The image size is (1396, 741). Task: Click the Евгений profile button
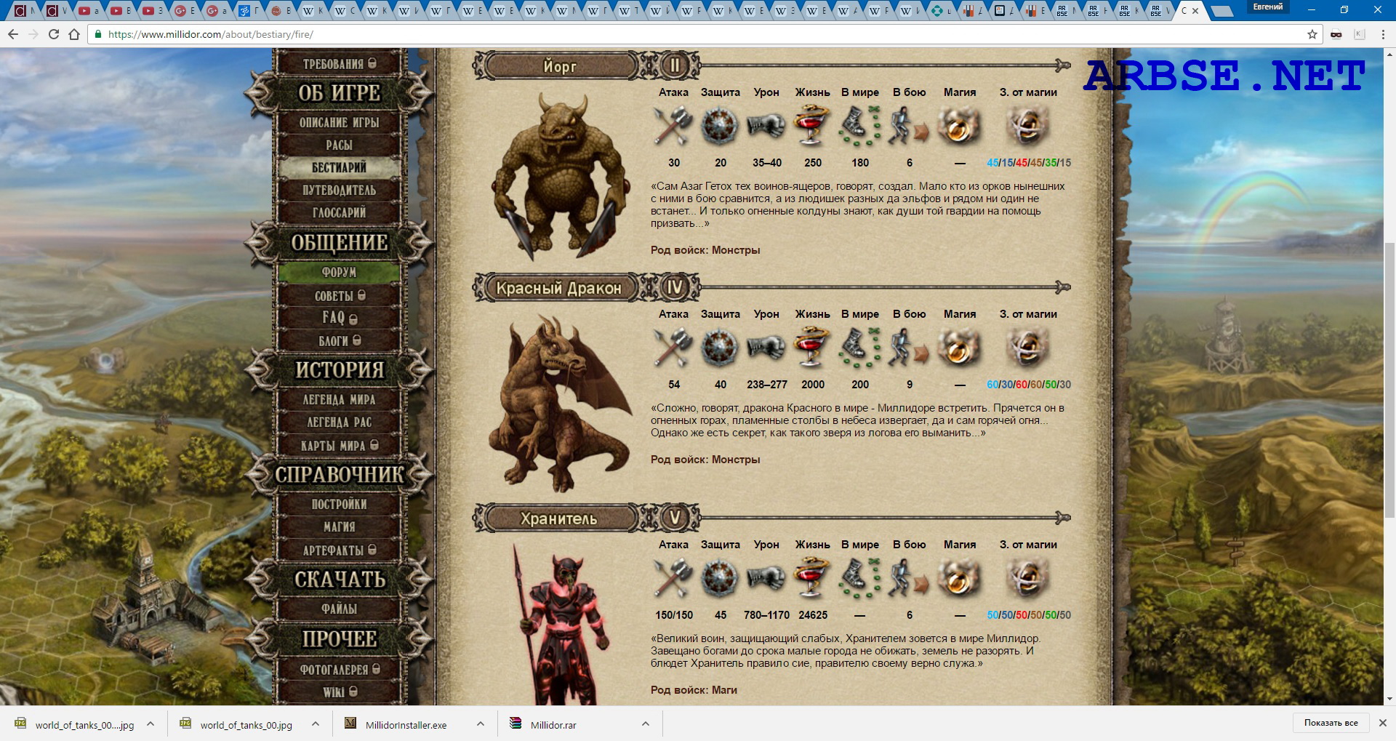(x=1268, y=7)
